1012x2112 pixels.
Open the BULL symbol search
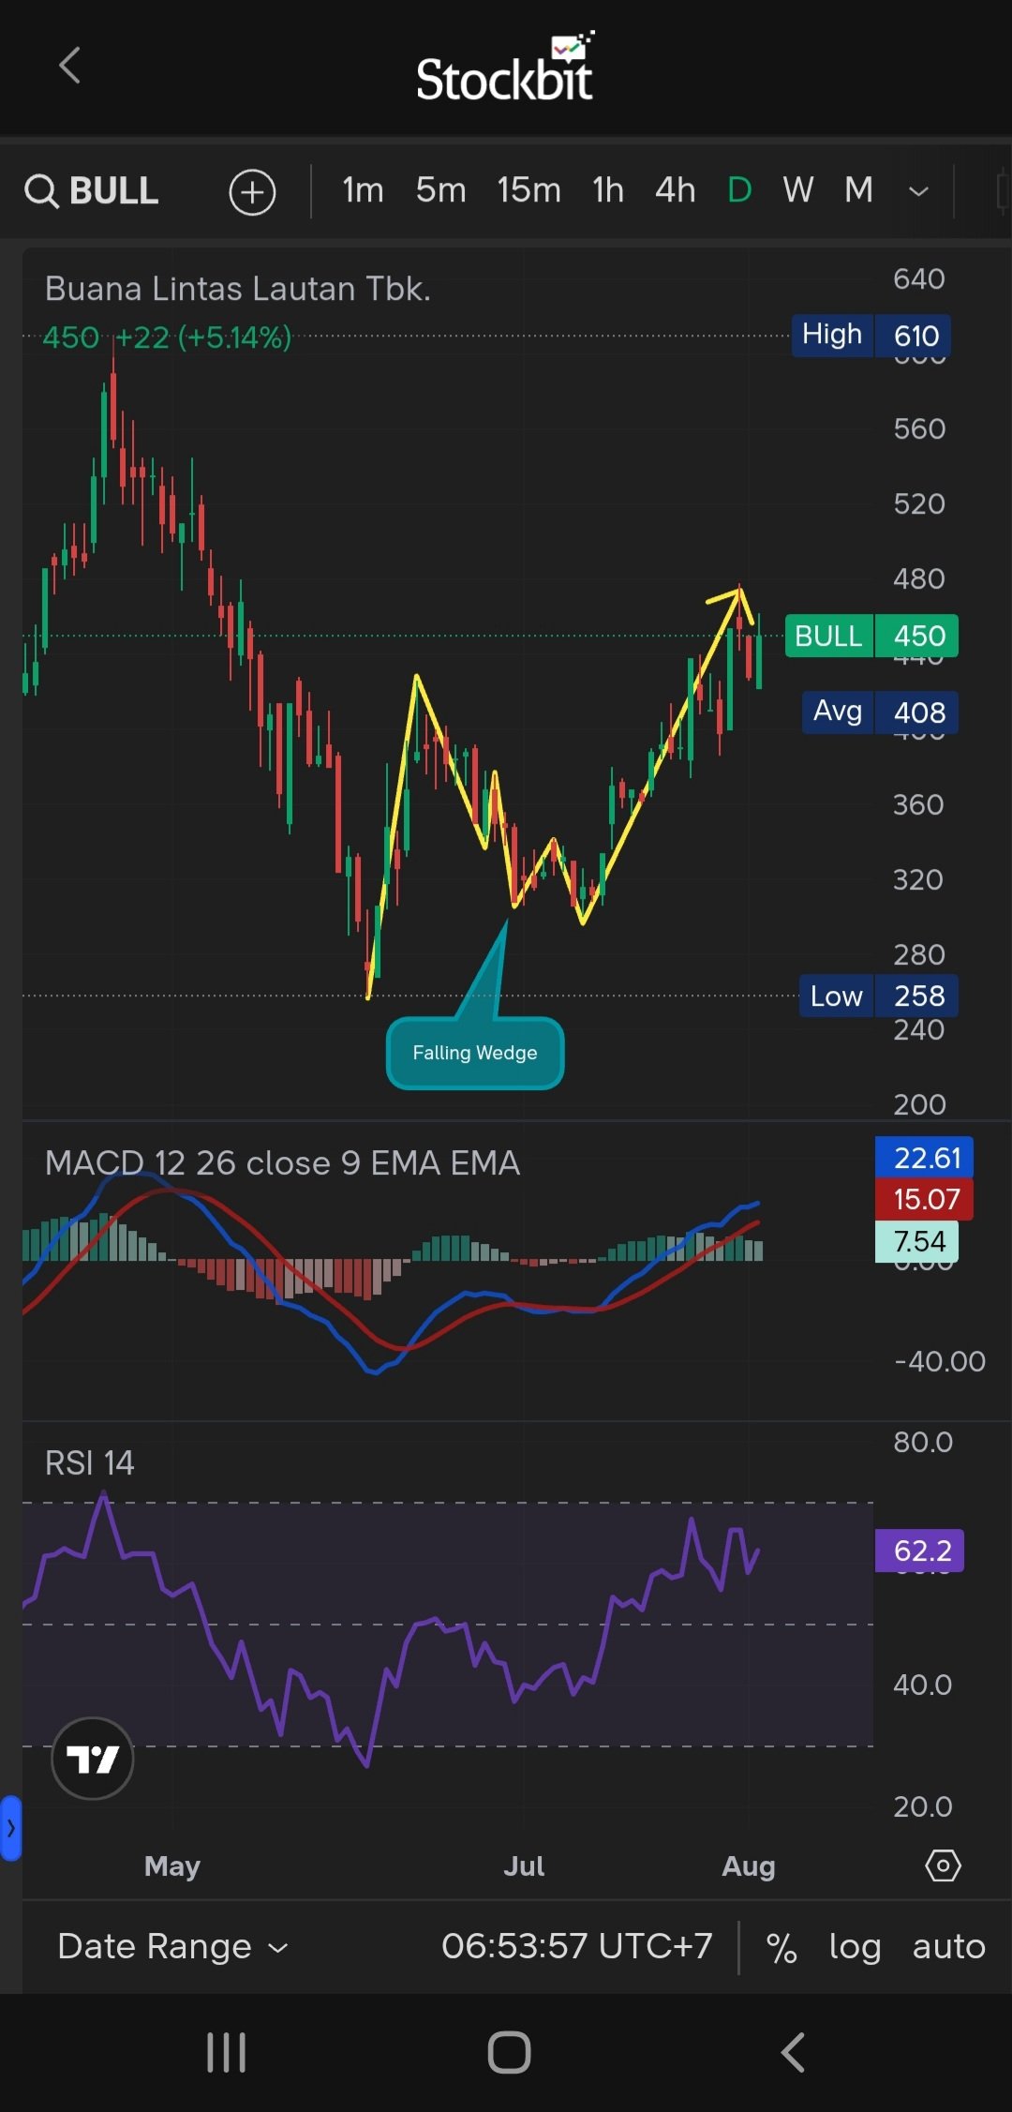click(x=92, y=191)
